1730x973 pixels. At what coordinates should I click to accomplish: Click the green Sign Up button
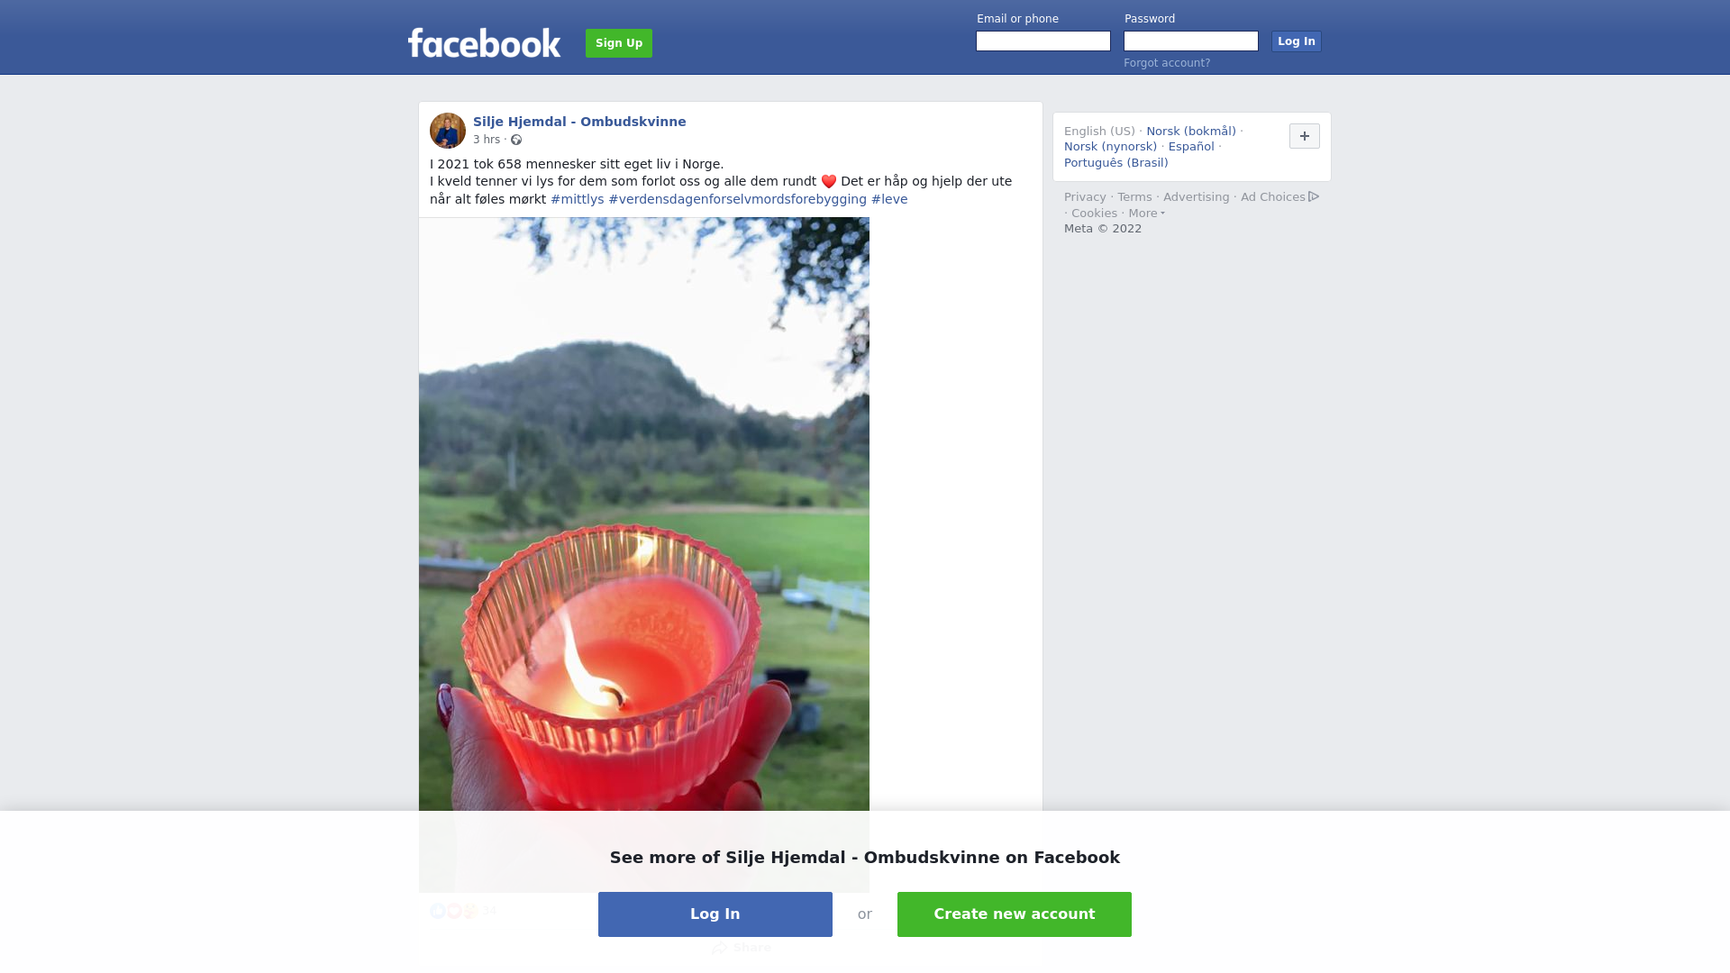tap(619, 43)
